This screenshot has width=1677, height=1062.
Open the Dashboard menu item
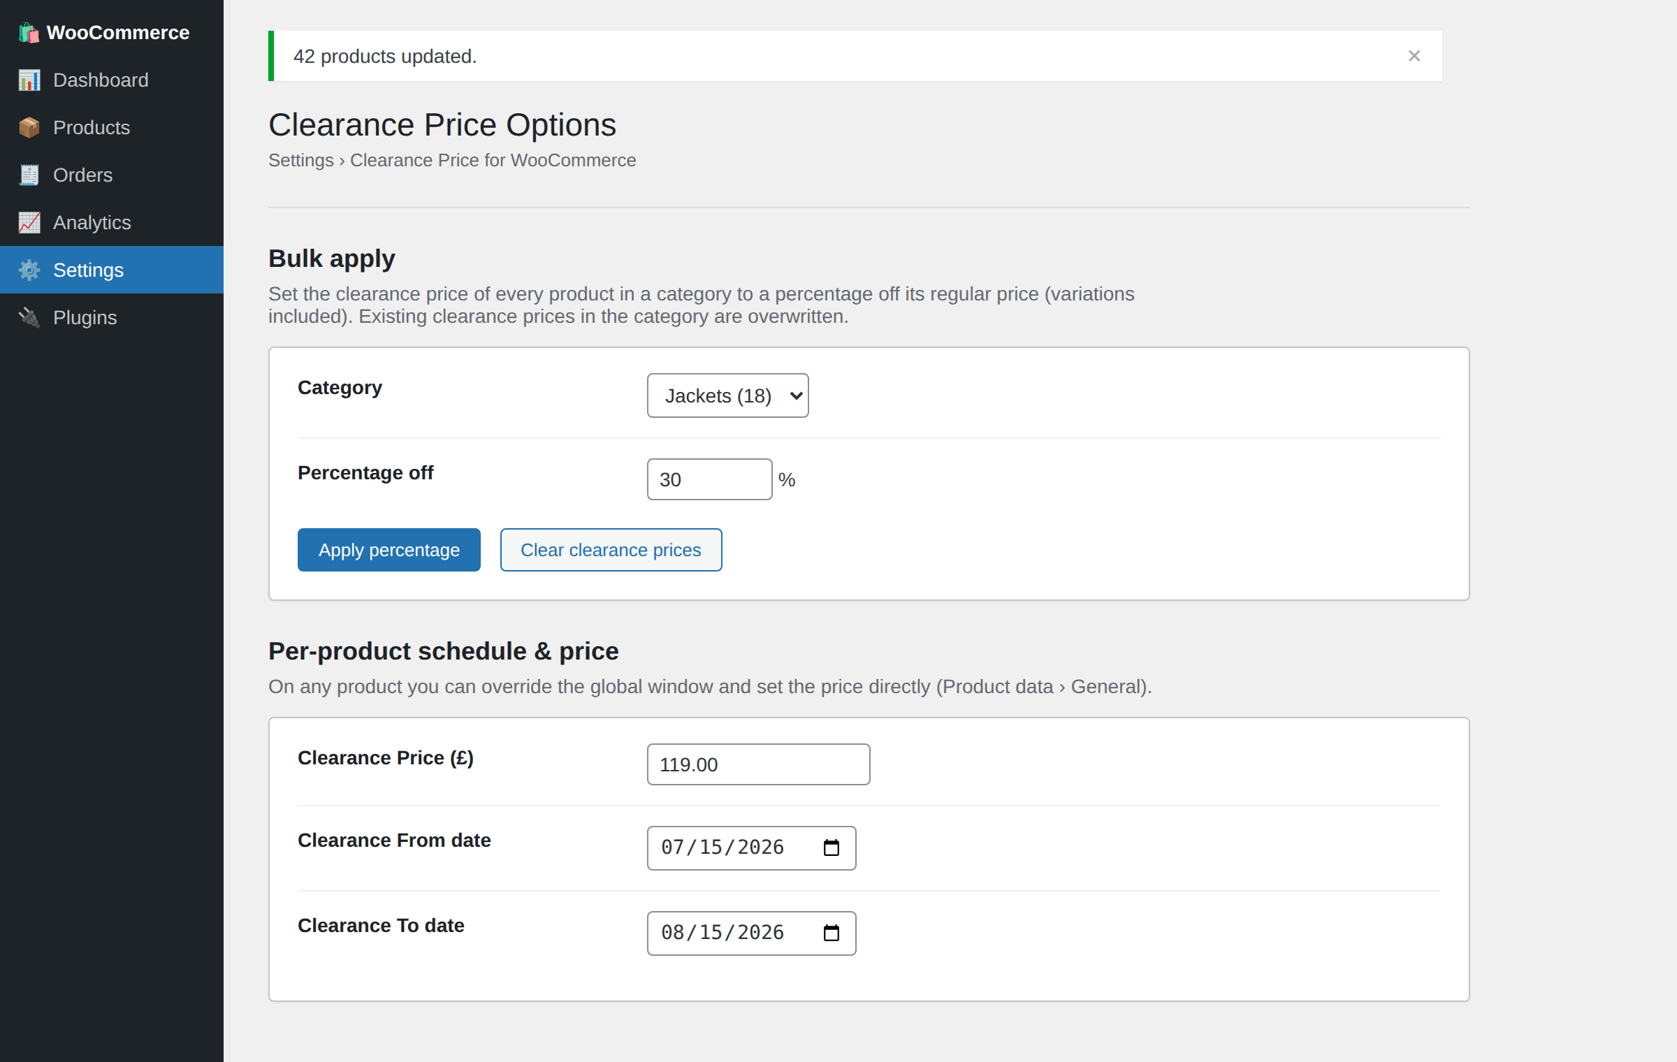tap(112, 80)
